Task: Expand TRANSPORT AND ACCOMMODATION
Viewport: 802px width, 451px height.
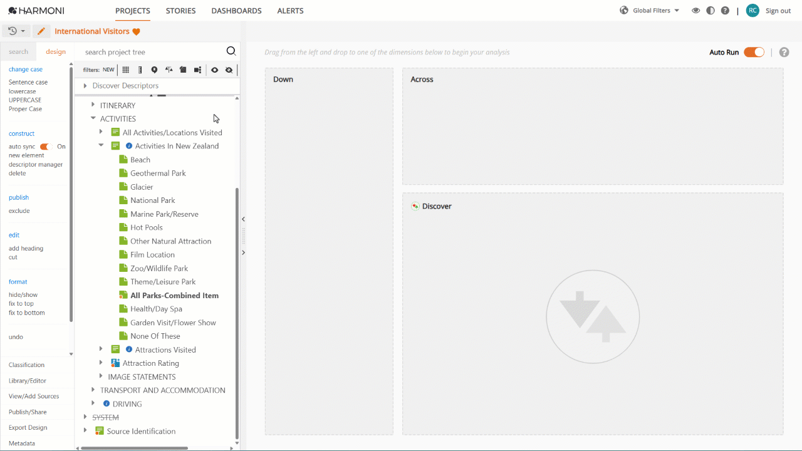Action: 93,390
